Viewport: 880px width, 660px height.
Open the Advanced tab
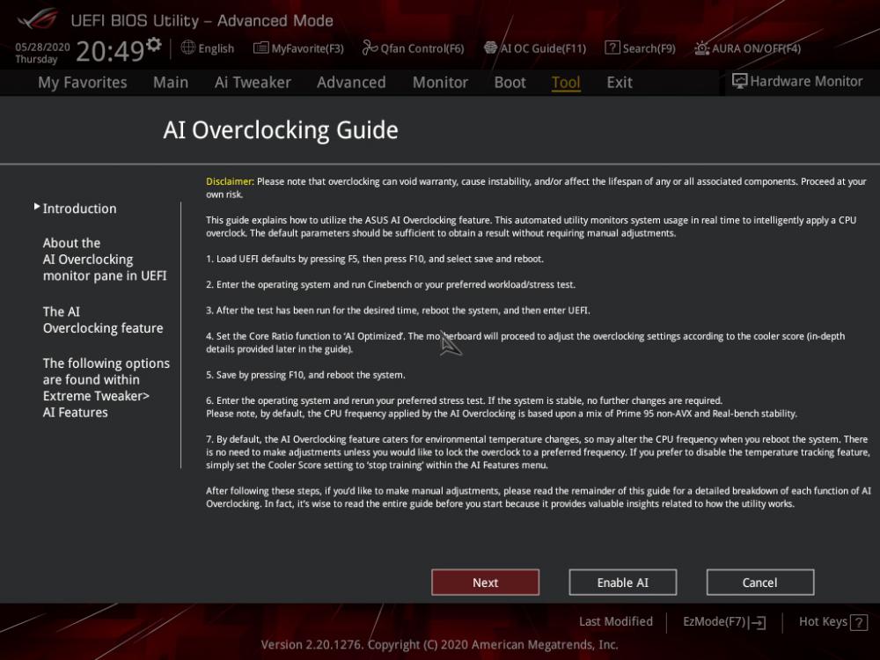[x=351, y=83]
